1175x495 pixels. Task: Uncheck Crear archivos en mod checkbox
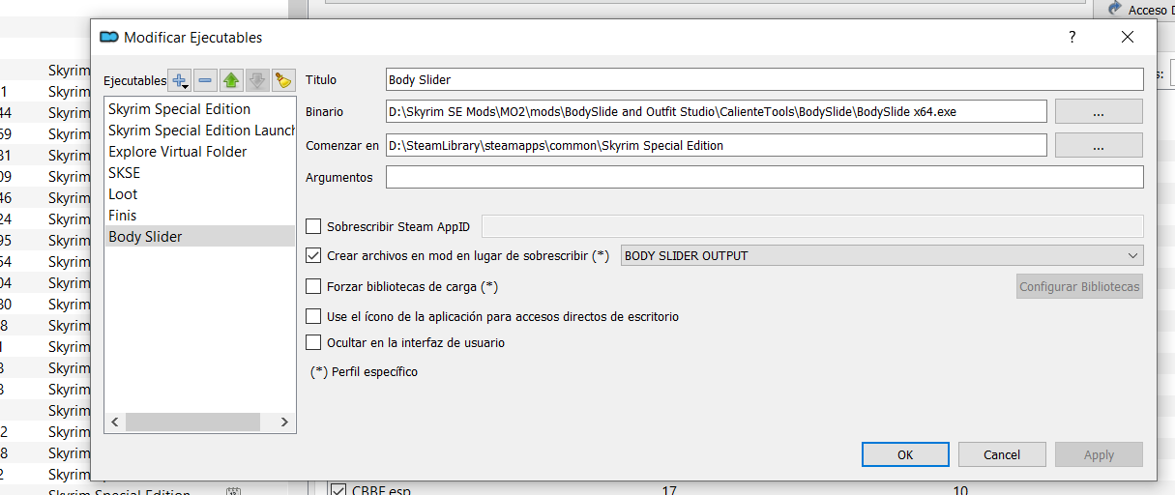coord(313,256)
